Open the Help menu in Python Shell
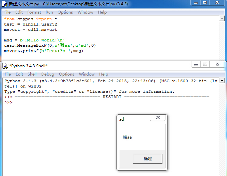 coord(104,74)
